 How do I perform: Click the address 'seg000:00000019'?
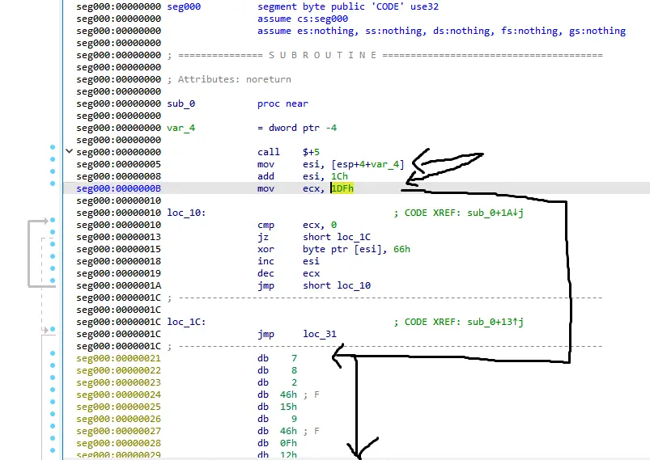[118, 274]
